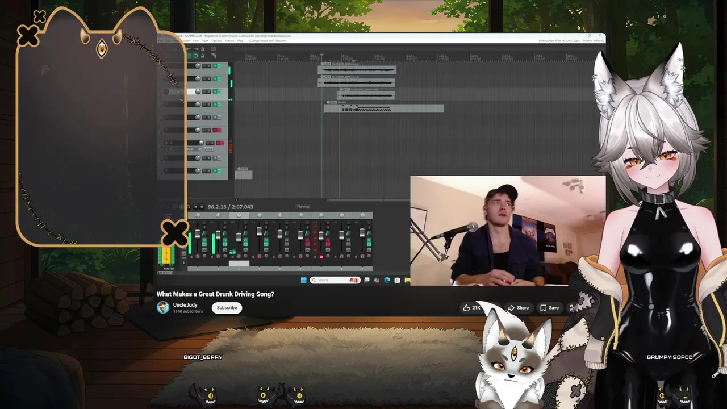Adjust volume knob of the fourth track

(198, 105)
